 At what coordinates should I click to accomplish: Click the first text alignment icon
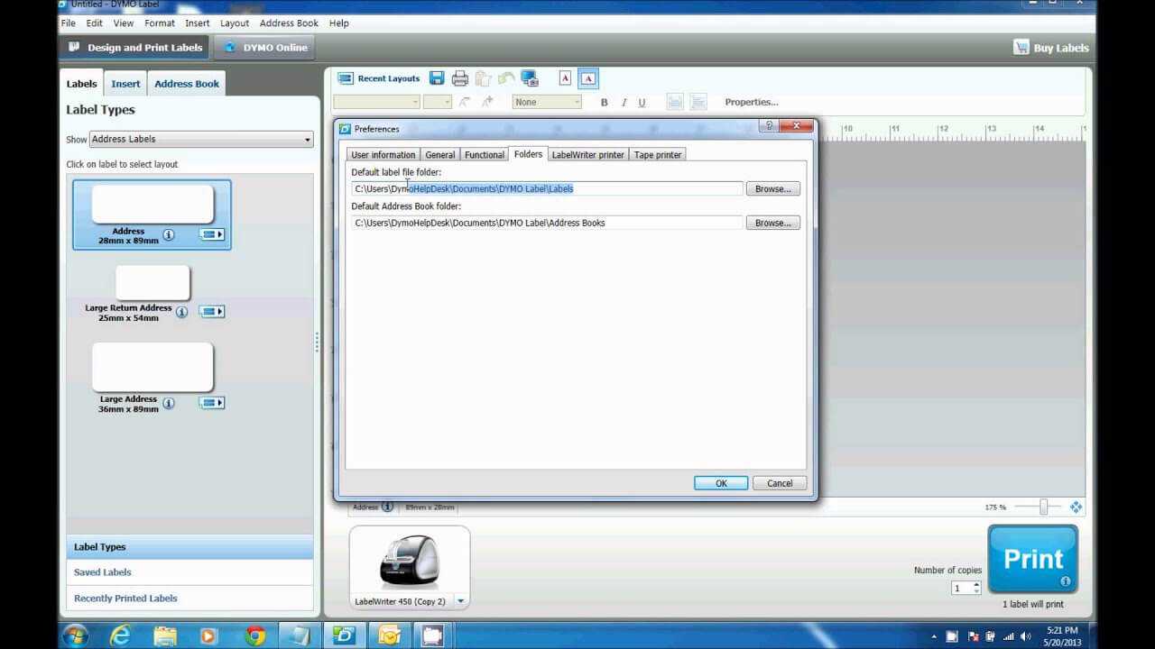675,102
